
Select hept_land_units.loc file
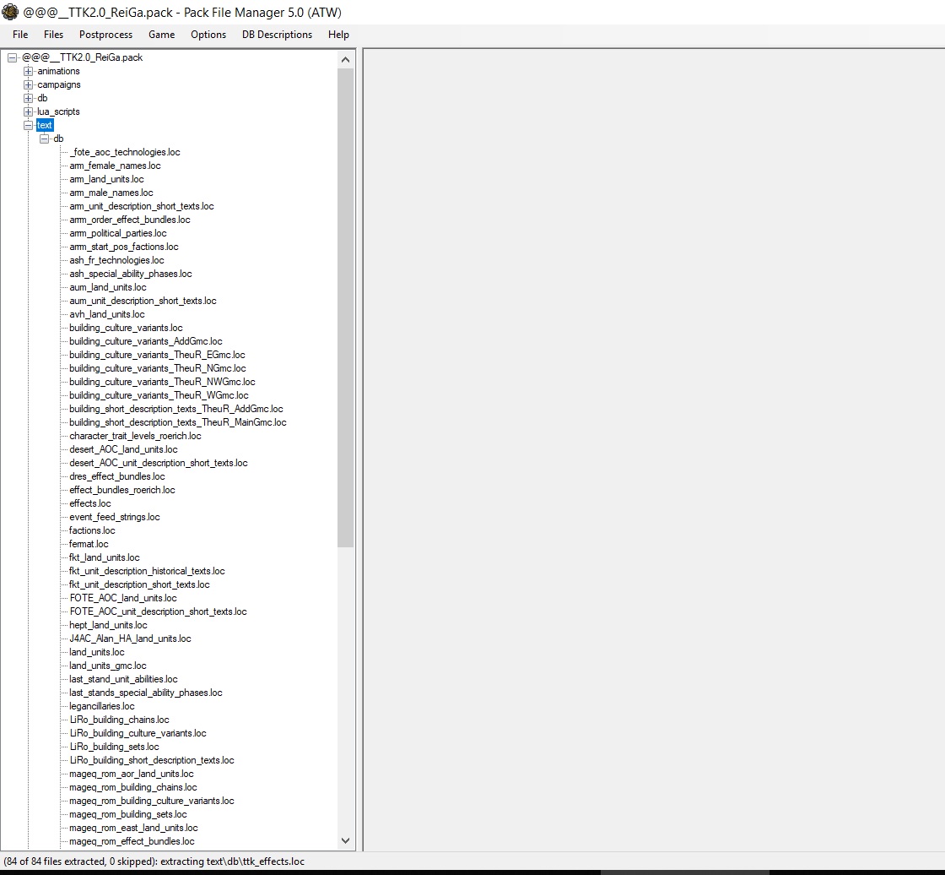(x=109, y=625)
